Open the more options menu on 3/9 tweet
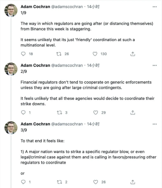Viewport: 162px width, 188px height. [x=155, y=124]
